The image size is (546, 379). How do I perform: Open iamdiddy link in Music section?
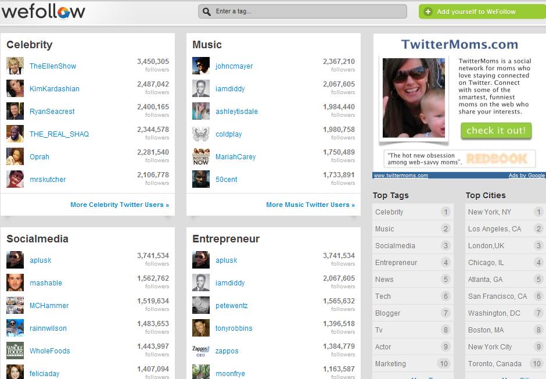230,89
